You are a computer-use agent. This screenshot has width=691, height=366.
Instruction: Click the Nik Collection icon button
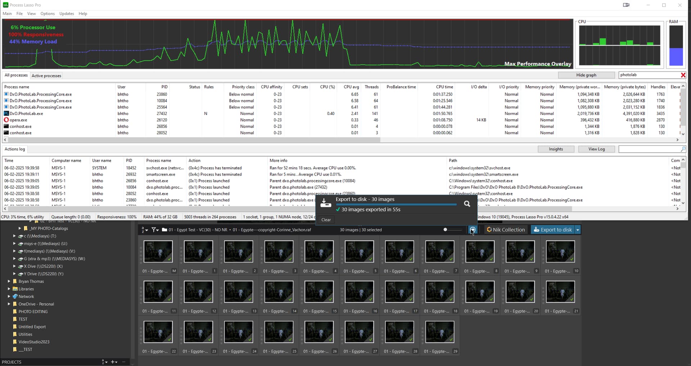(489, 230)
